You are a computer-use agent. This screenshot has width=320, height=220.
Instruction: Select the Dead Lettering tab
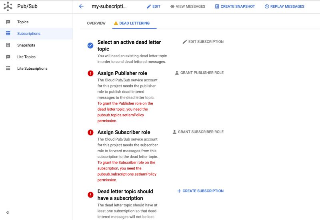134,23
